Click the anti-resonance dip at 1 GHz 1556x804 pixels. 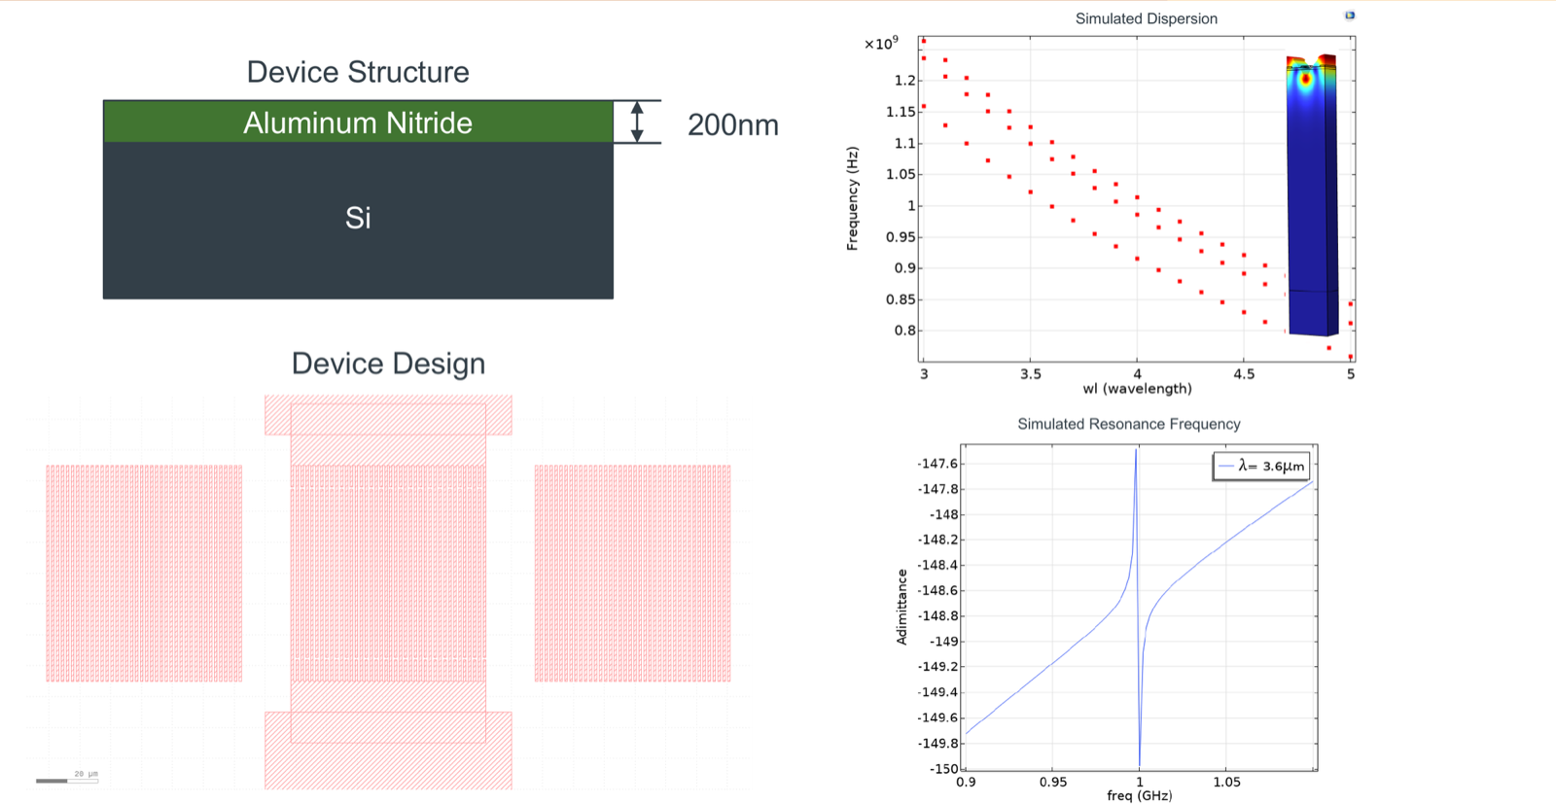[x=1139, y=762]
